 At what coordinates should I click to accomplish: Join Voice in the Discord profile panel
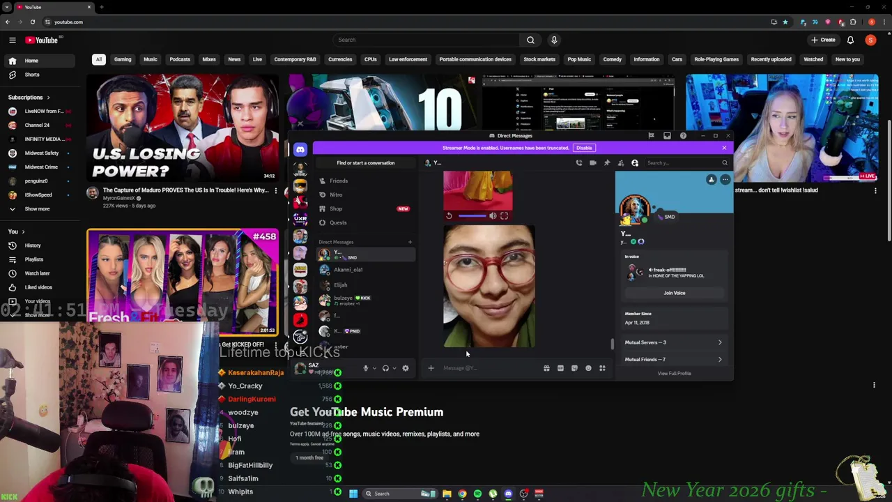674,293
